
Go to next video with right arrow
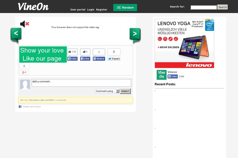click(135, 35)
